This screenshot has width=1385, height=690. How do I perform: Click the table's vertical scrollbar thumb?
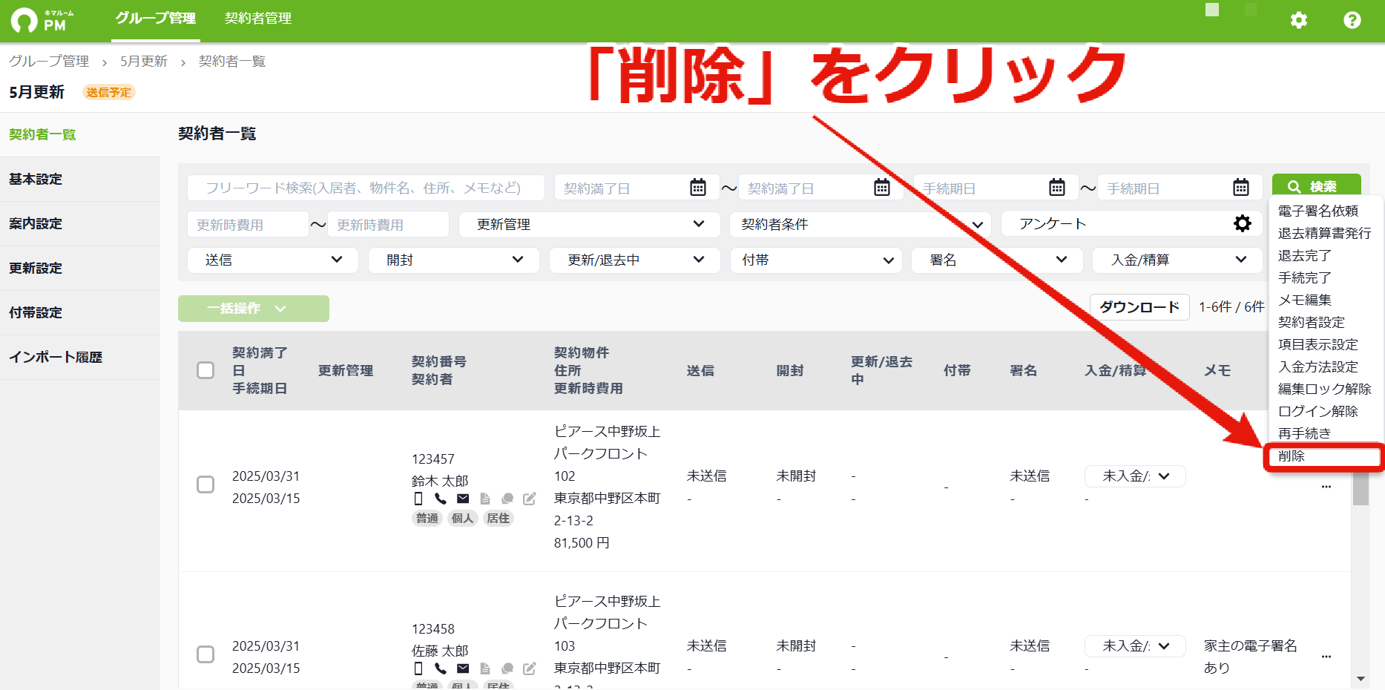pyautogui.click(x=1361, y=488)
